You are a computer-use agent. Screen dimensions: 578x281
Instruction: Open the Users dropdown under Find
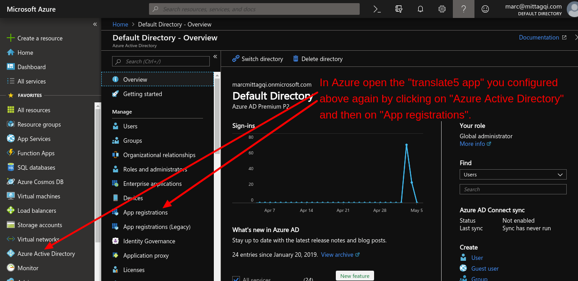click(x=513, y=175)
